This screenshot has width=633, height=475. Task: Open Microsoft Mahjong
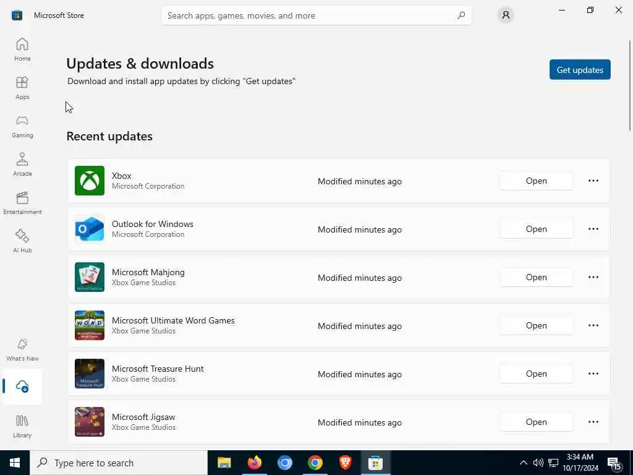(x=536, y=277)
